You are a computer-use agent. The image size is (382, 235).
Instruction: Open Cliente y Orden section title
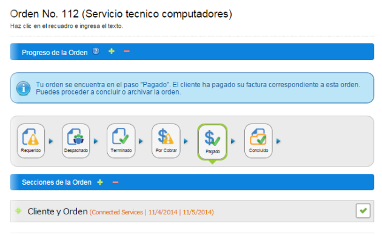point(58,211)
